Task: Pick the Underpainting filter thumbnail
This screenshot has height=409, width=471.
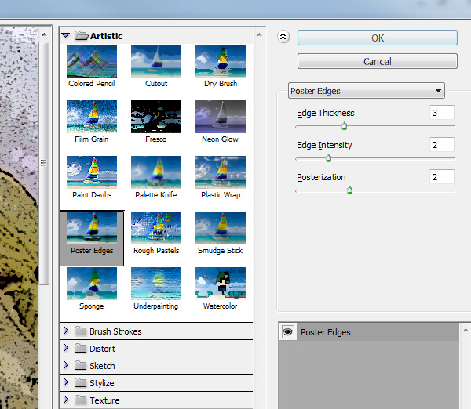Action: click(x=156, y=284)
